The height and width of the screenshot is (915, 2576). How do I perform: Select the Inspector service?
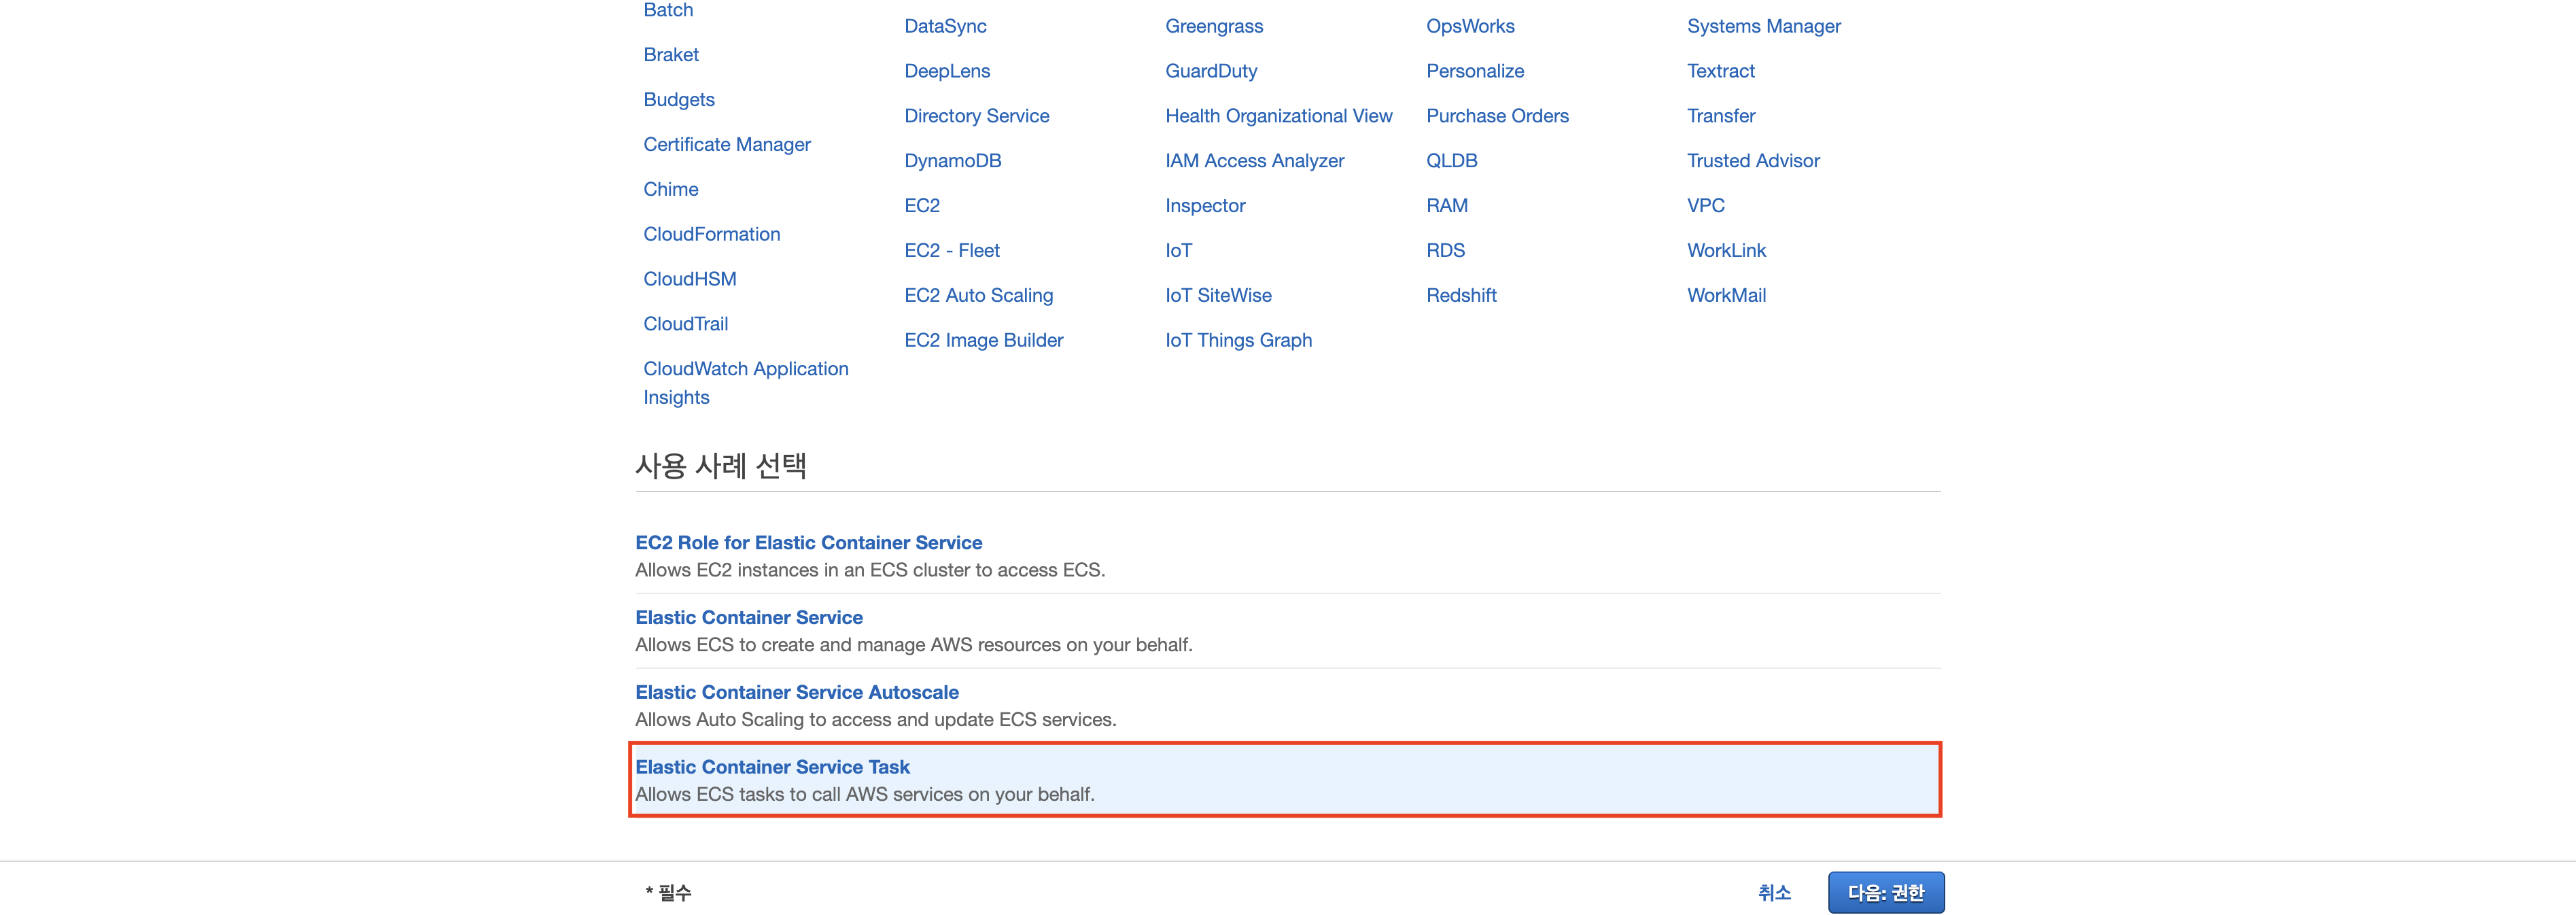pos(1205,207)
